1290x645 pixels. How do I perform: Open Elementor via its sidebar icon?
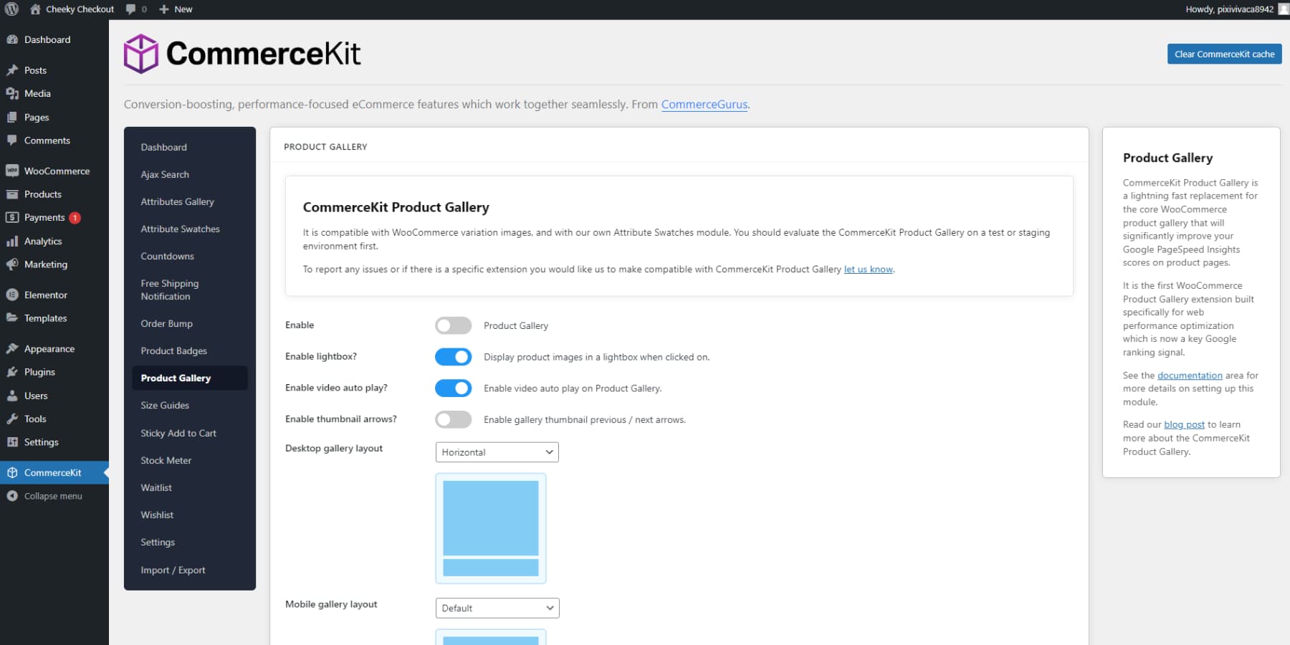pos(12,295)
